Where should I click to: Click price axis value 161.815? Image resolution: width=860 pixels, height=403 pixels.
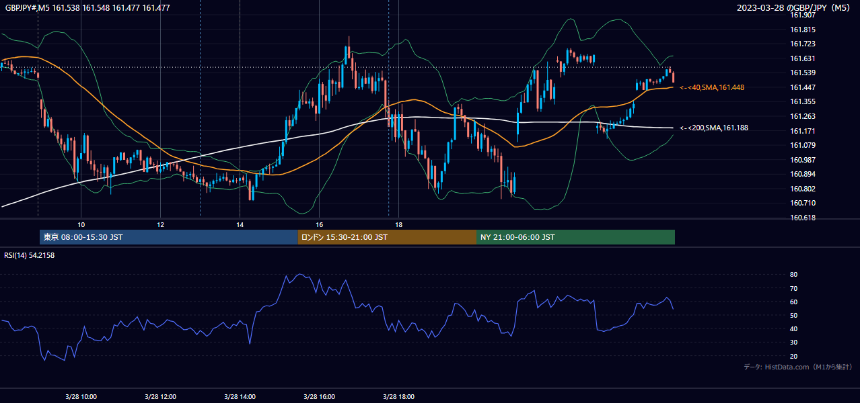[x=803, y=30]
